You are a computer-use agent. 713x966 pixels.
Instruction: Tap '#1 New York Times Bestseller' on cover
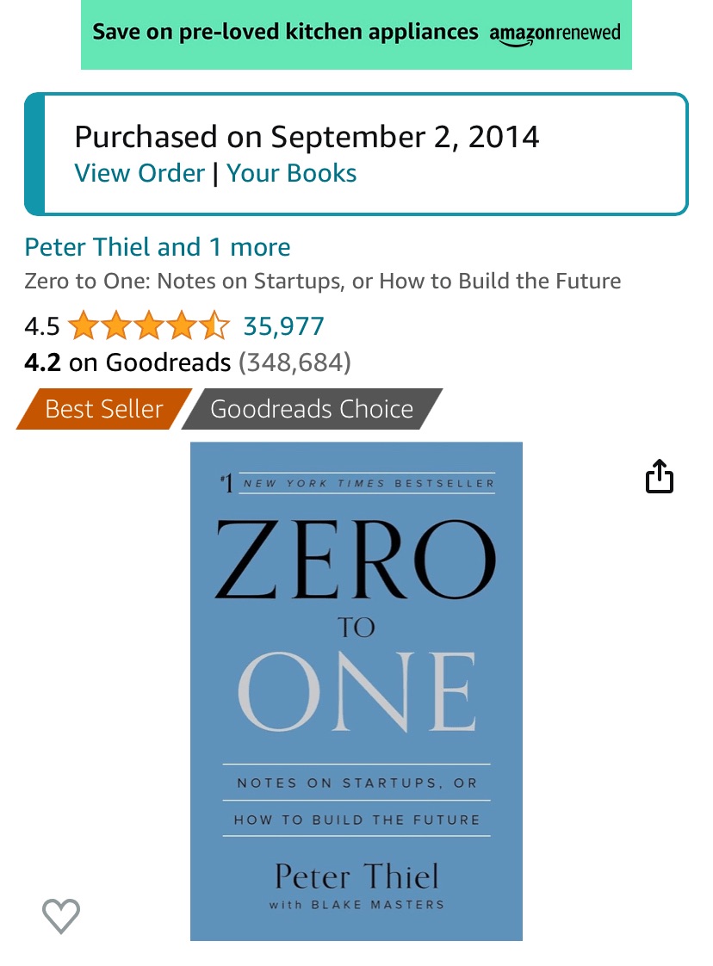(358, 483)
